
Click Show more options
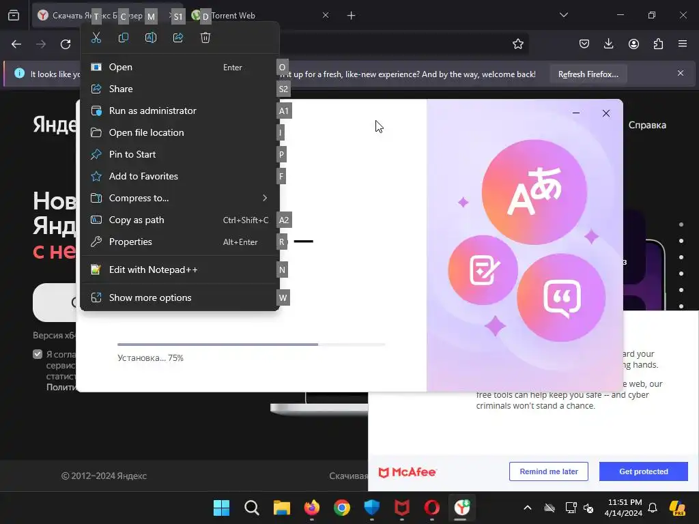[x=180, y=297]
